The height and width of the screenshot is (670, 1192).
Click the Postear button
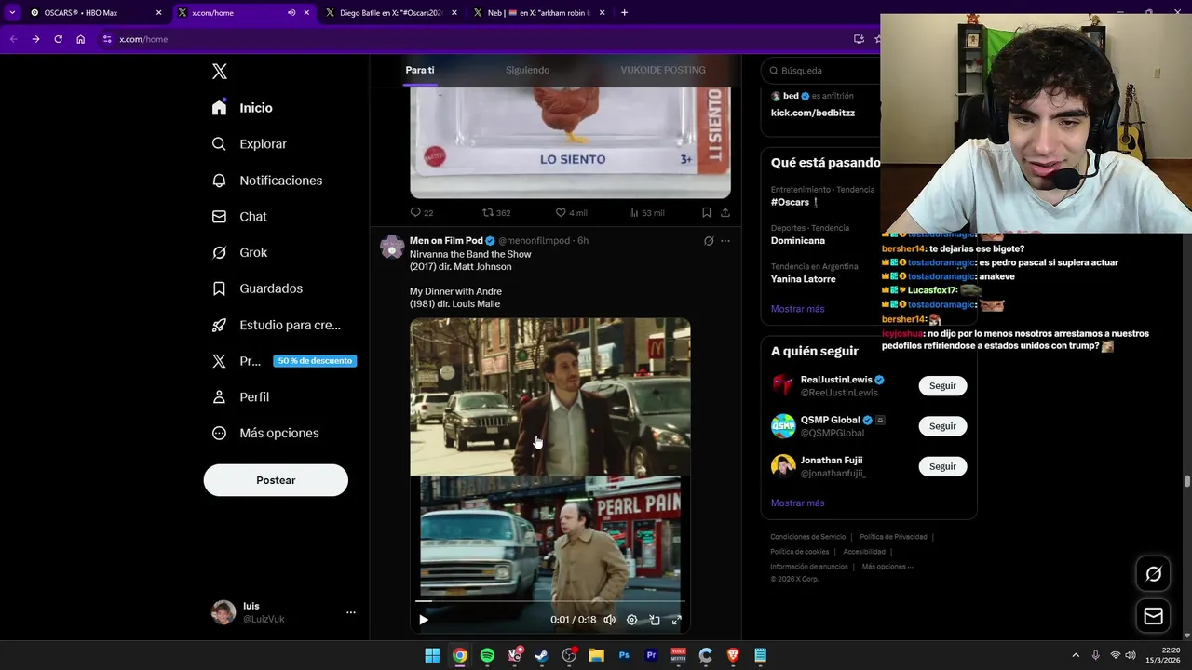coord(276,480)
